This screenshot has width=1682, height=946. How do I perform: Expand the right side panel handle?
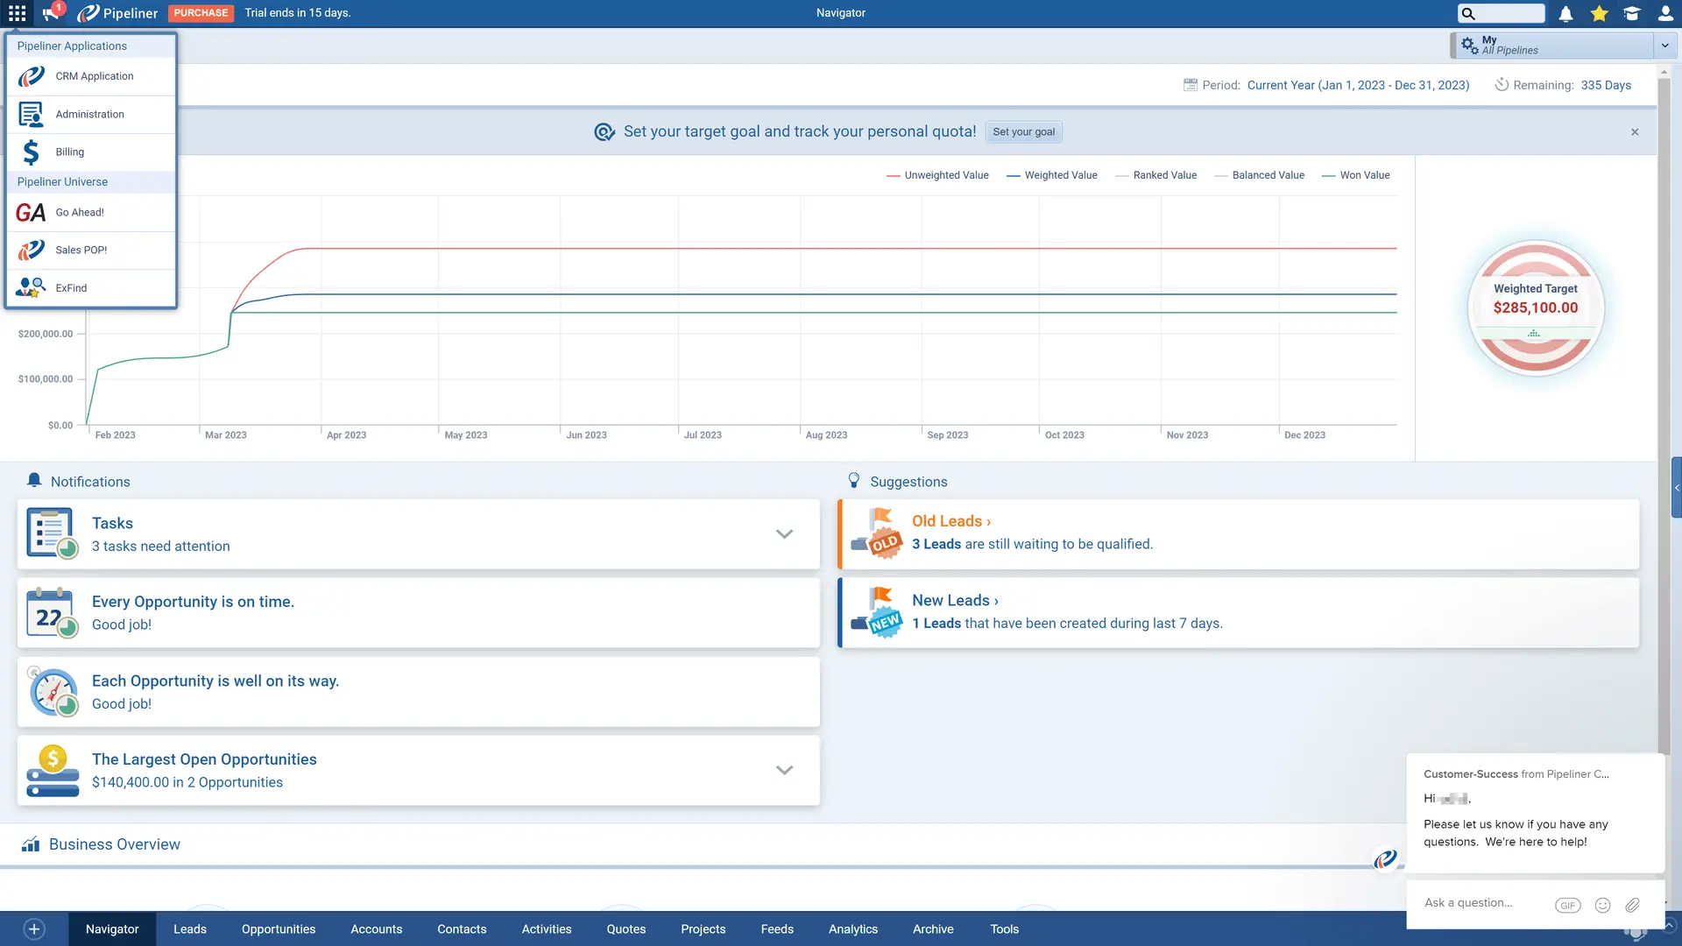(1677, 488)
